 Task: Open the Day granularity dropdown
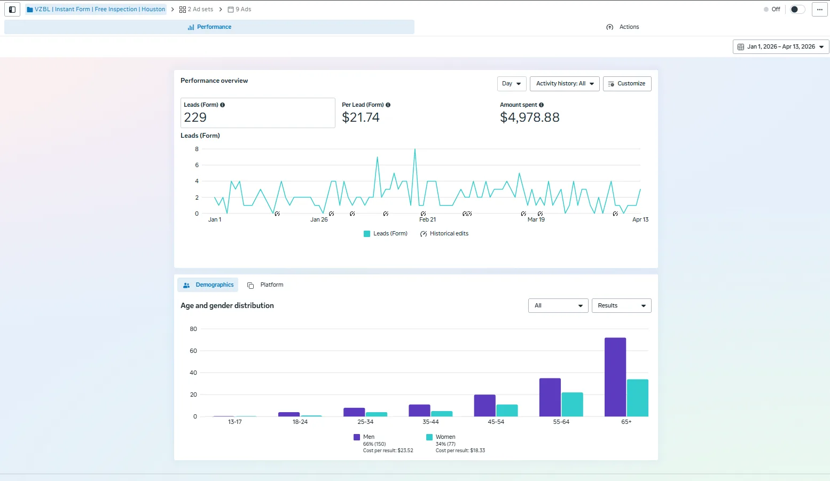512,84
